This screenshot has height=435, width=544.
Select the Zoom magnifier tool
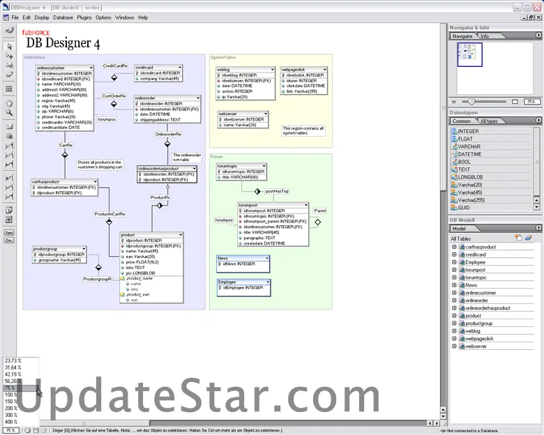coord(9,112)
